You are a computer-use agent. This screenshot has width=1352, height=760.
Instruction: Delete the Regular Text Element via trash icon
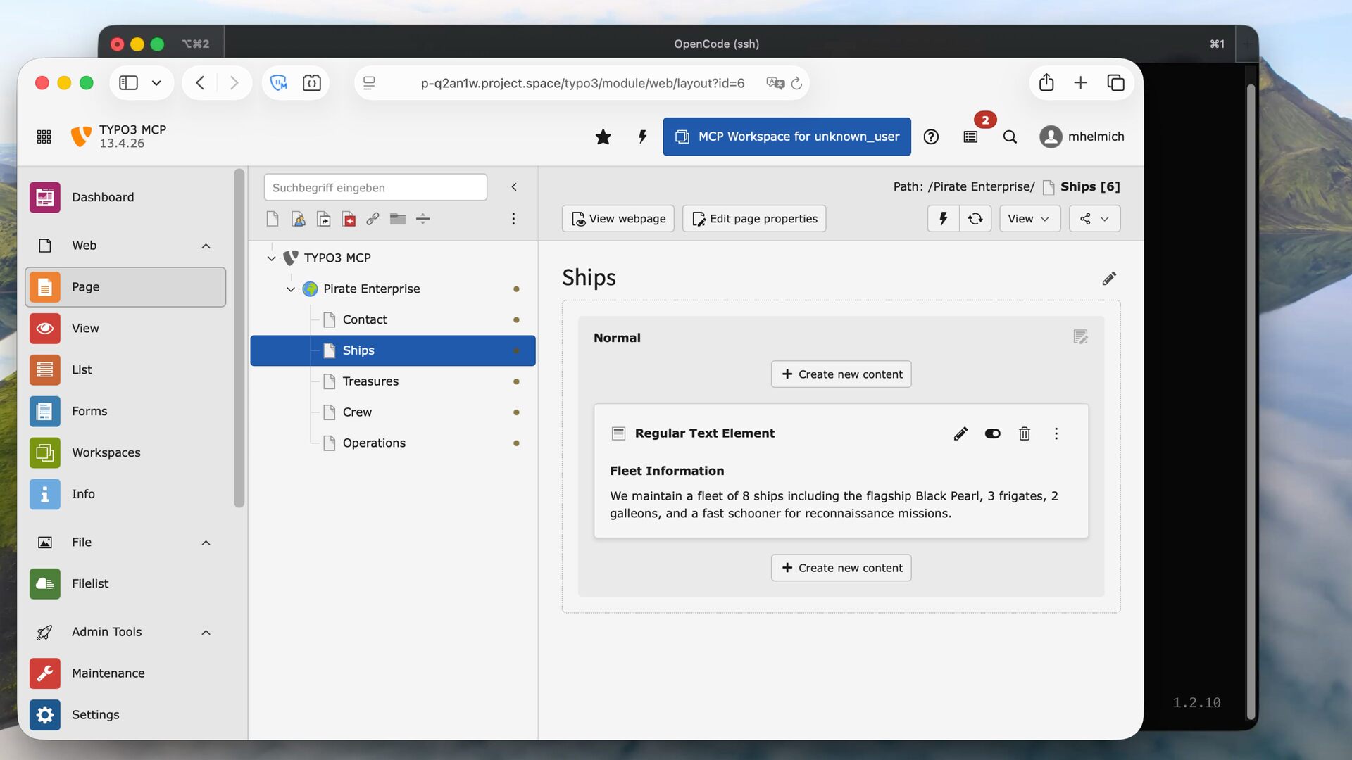click(1025, 433)
